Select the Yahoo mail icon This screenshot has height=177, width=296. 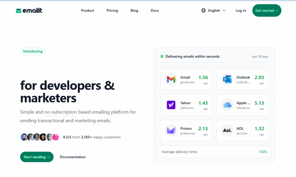(171, 105)
